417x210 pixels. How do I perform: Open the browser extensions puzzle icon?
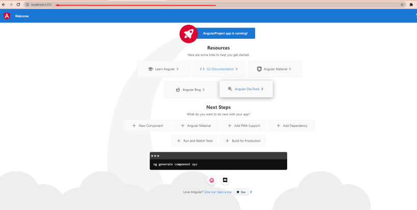pyautogui.click(x=411, y=5)
